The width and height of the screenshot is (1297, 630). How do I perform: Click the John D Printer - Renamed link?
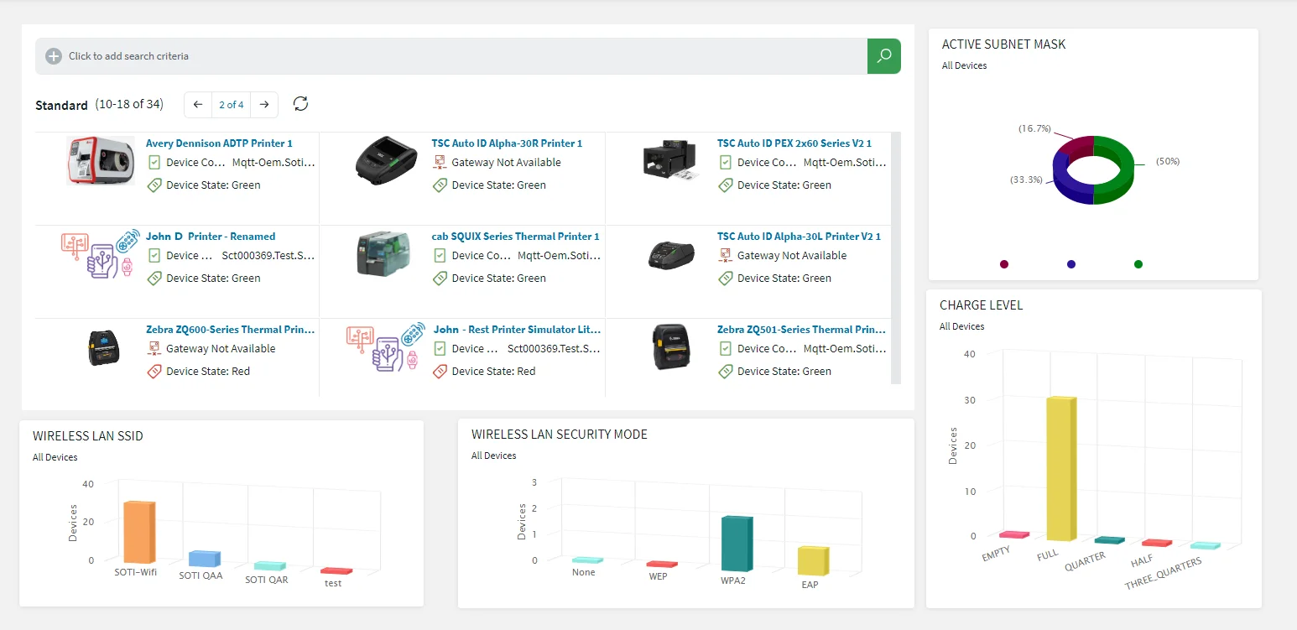[x=211, y=237]
